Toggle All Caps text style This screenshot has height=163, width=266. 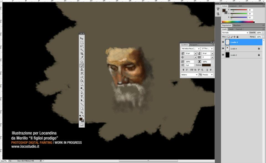192,70
